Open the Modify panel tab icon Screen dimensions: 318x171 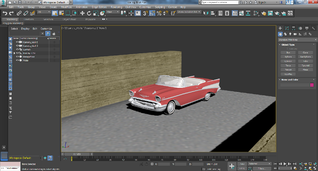[x=287, y=28]
